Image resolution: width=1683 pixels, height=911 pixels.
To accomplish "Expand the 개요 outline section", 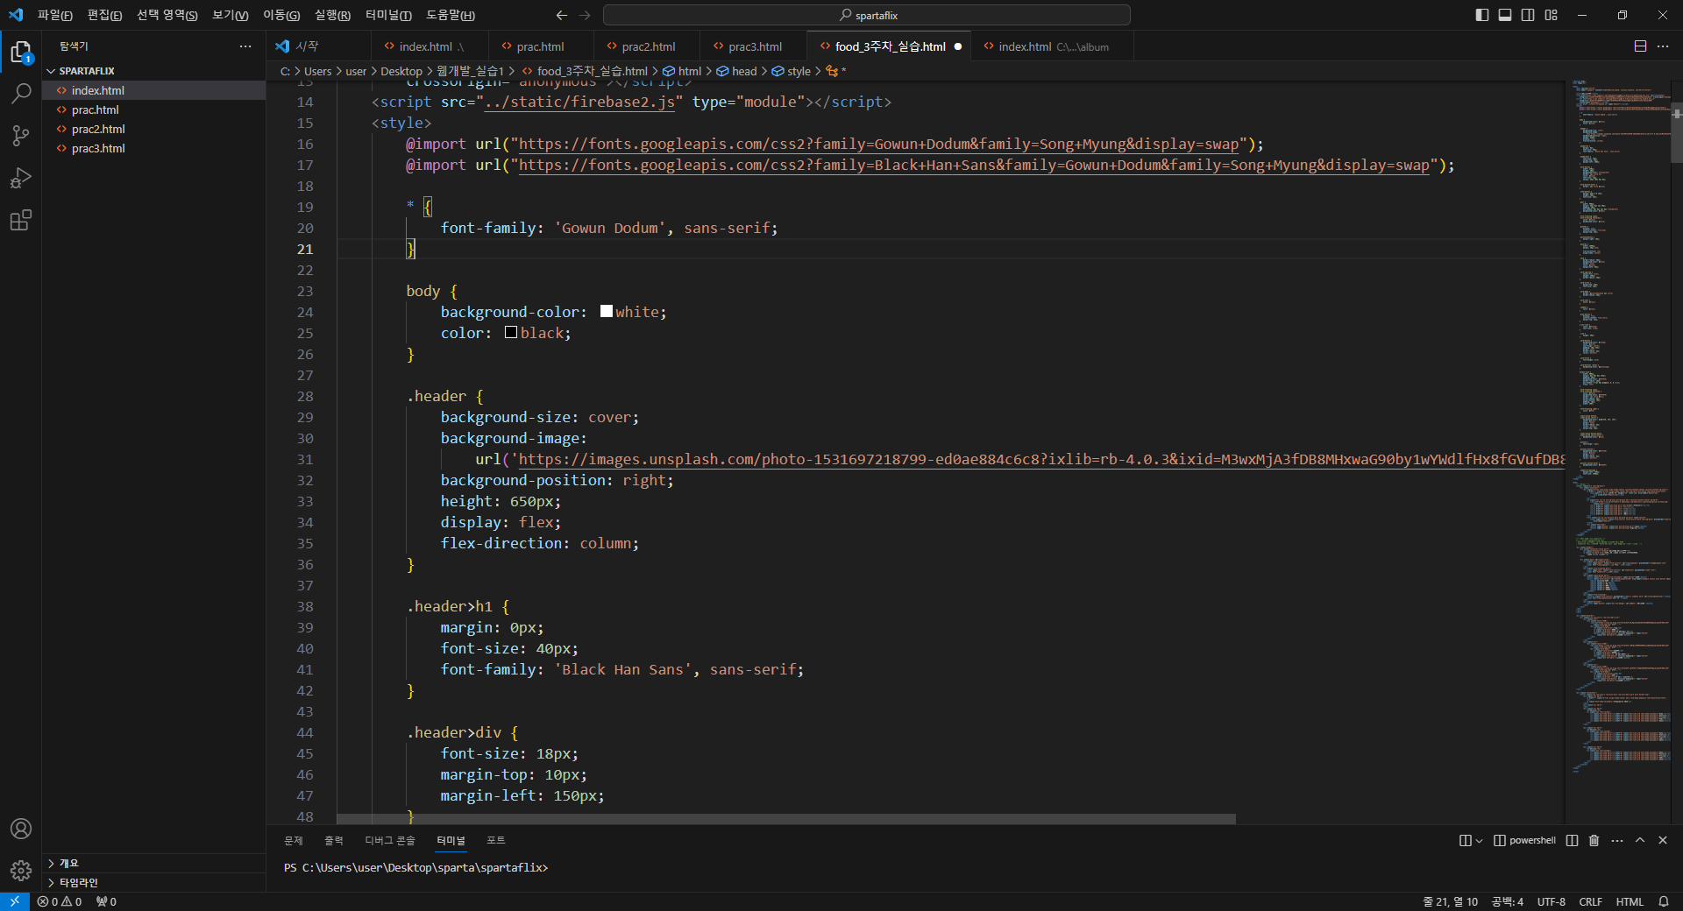I will [x=153, y=864].
